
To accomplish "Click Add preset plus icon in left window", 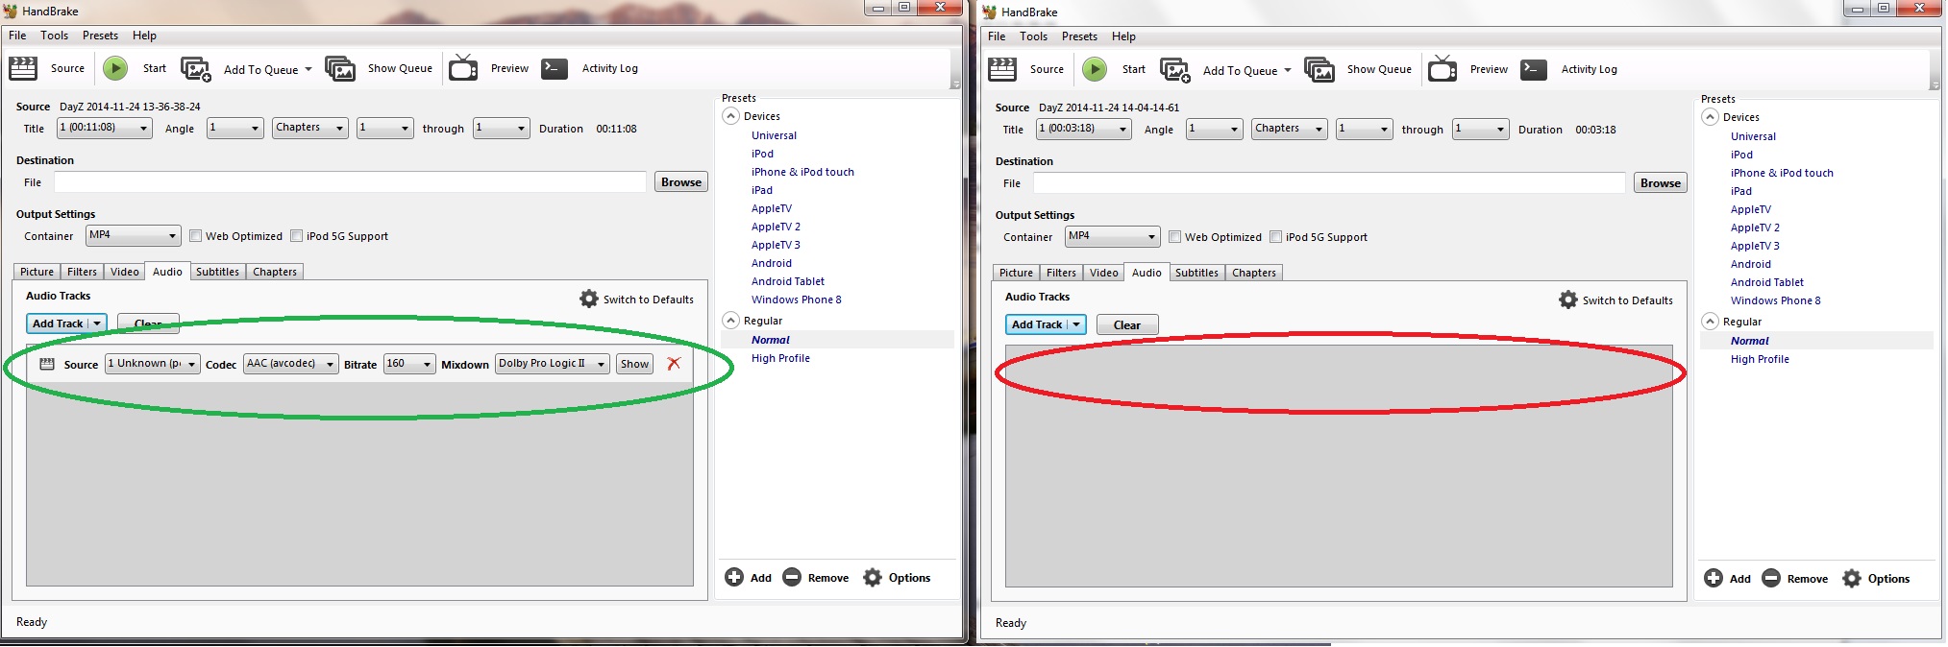I will pyautogui.click(x=734, y=577).
